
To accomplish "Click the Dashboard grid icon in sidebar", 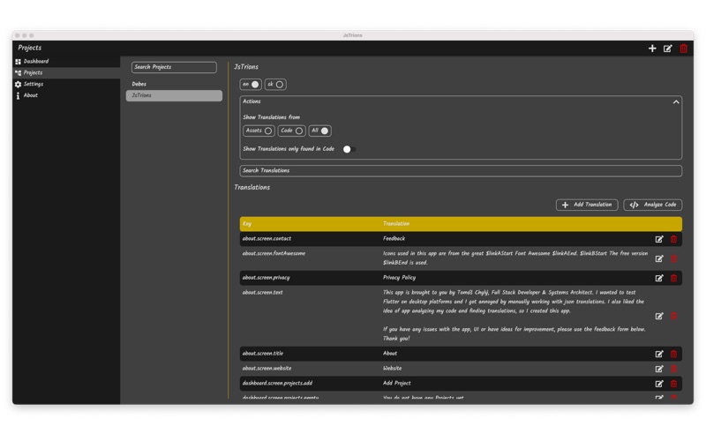I will pyautogui.click(x=18, y=62).
